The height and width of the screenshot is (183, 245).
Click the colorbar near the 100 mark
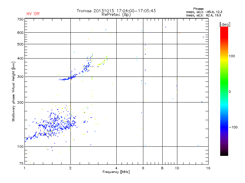pos(224,56)
